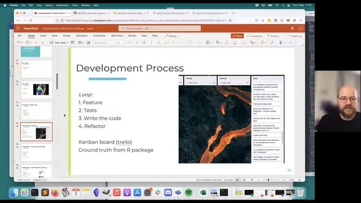Click the Cut (X) icon in ribbon
The image size is (361, 203).
(43, 43)
